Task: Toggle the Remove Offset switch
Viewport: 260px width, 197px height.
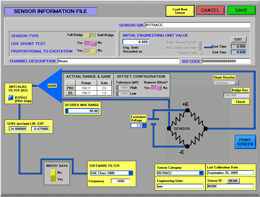Action: tap(156, 88)
